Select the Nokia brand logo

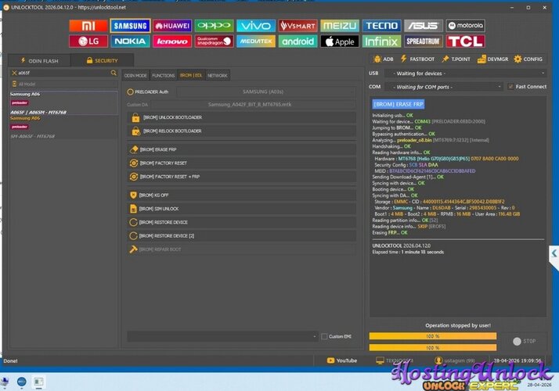[130, 41]
